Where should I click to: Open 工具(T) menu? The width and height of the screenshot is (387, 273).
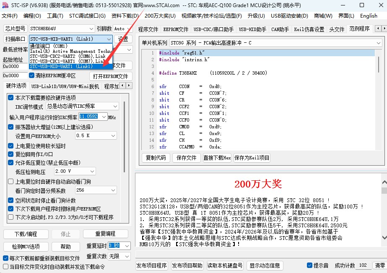pyautogui.click(x=55, y=16)
